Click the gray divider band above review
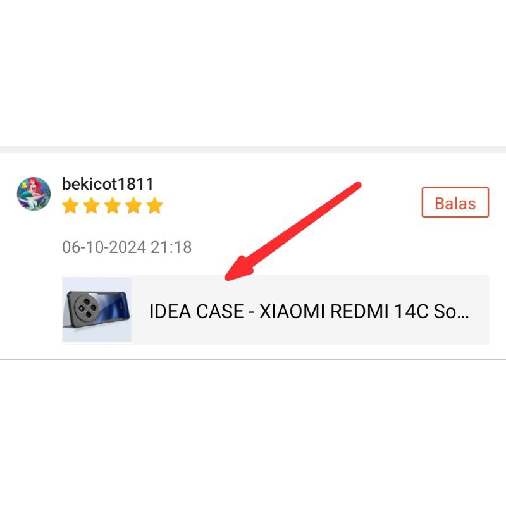This screenshot has width=506, height=506. [x=253, y=149]
